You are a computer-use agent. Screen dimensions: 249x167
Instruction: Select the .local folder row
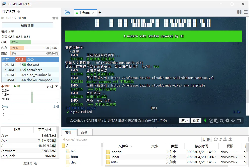[x=175, y=157]
